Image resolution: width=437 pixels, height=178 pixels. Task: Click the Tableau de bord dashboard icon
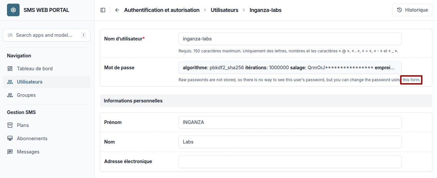tap(10, 69)
